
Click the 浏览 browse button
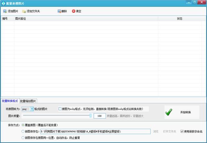click(x=156, y=131)
